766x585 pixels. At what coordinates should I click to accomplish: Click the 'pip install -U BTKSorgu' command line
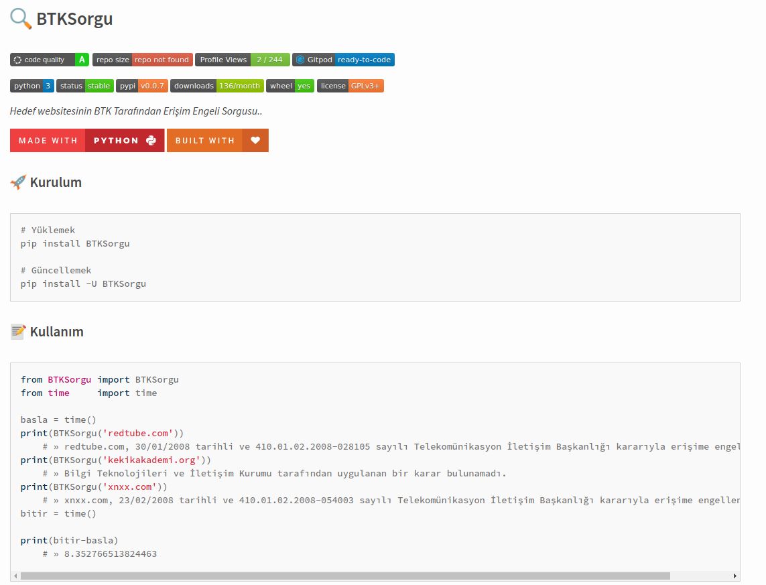pos(83,283)
